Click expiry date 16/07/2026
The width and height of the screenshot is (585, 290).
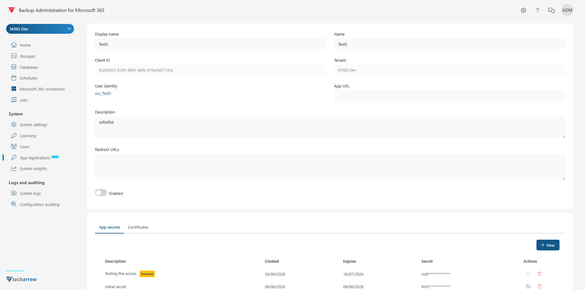coord(353,274)
